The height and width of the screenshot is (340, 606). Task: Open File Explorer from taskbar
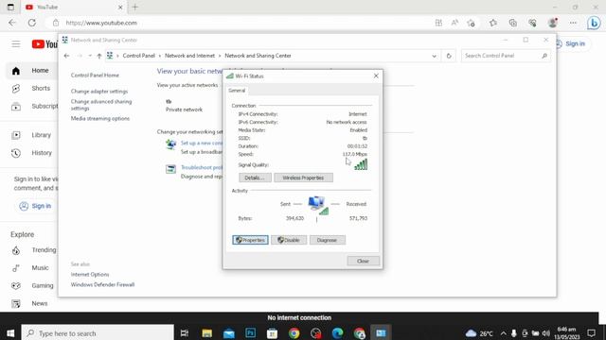206,333
